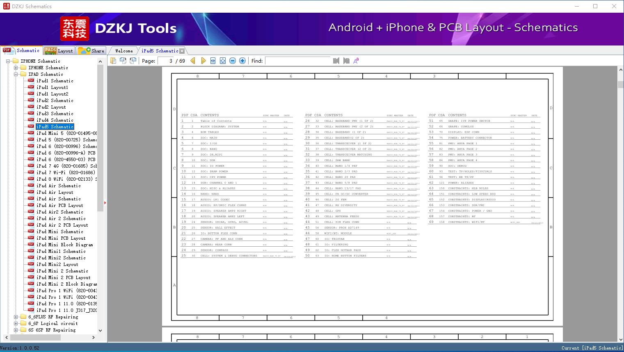This screenshot has width=624, height=352.
Task: Open iPad1 Layout2 from the tree
Action: (x=52, y=94)
